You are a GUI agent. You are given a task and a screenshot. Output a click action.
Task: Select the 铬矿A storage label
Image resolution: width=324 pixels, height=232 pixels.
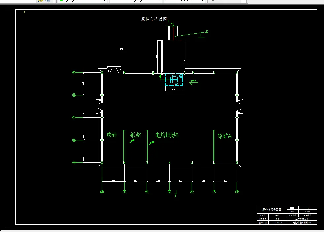(x=225, y=136)
